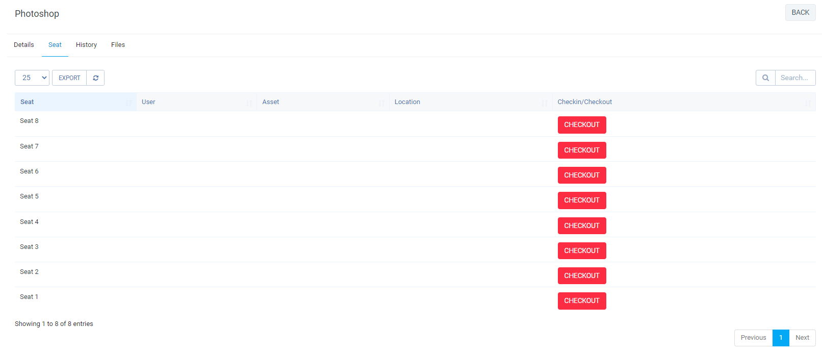Select the Seat 7 row label
The width and height of the screenshot is (822, 352).
(x=29, y=146)
